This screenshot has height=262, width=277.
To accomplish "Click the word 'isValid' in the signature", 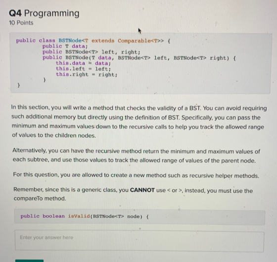I will 79,216.
